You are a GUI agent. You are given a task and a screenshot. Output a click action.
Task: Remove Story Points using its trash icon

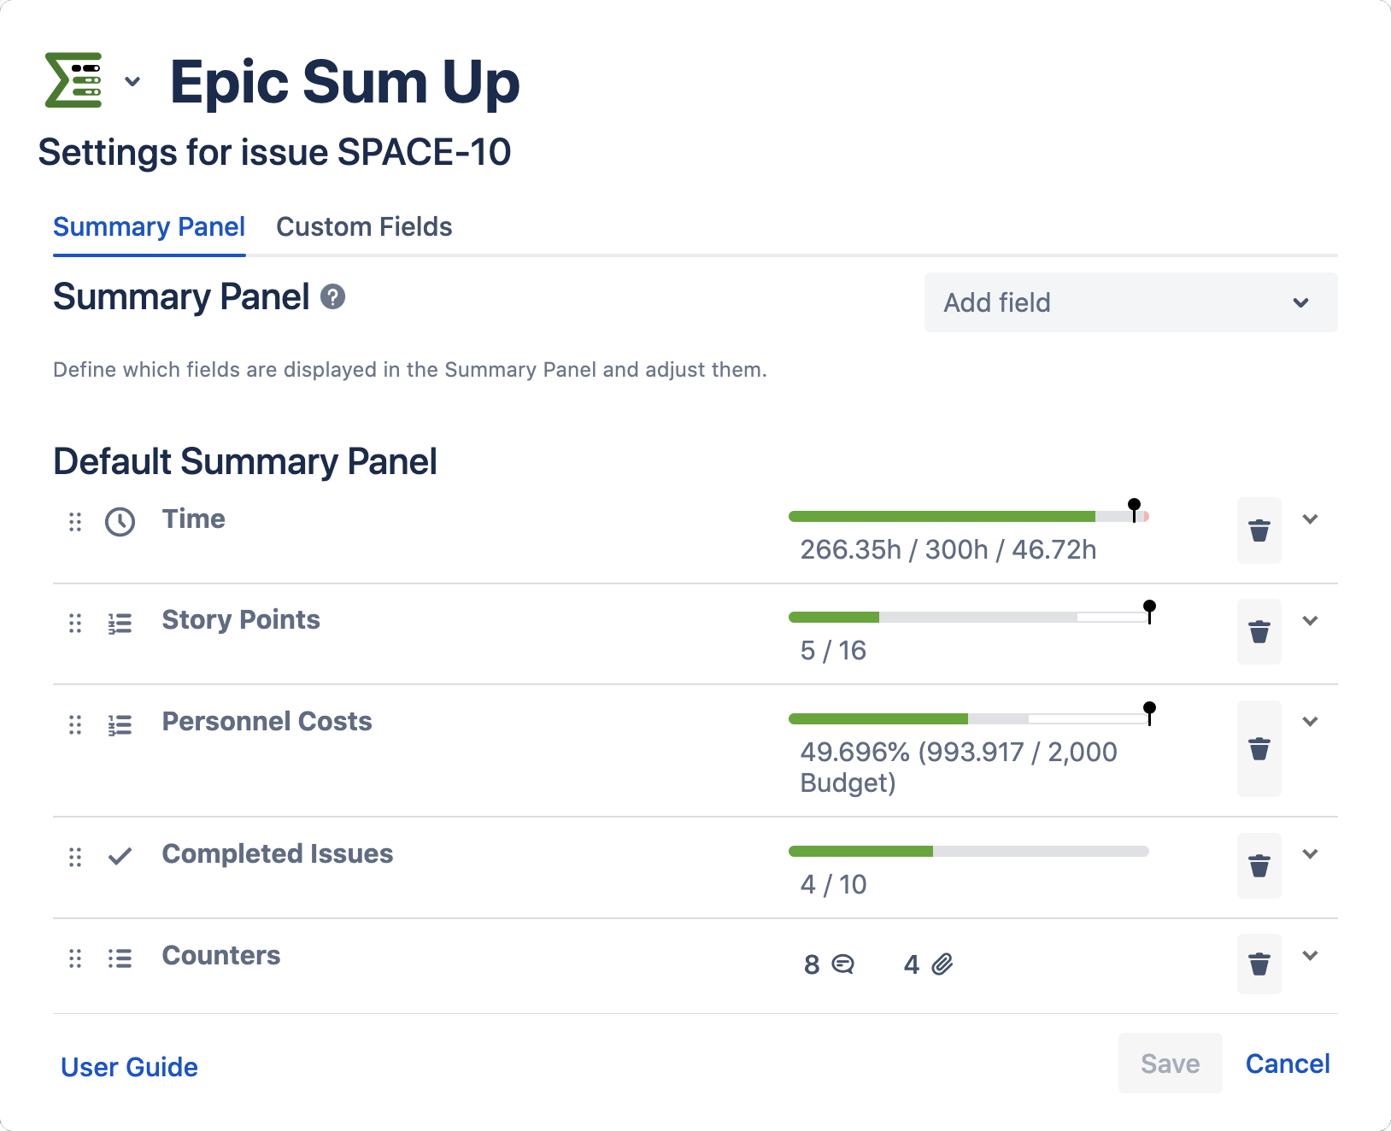pyautogui.click(x=1259, y=632)
